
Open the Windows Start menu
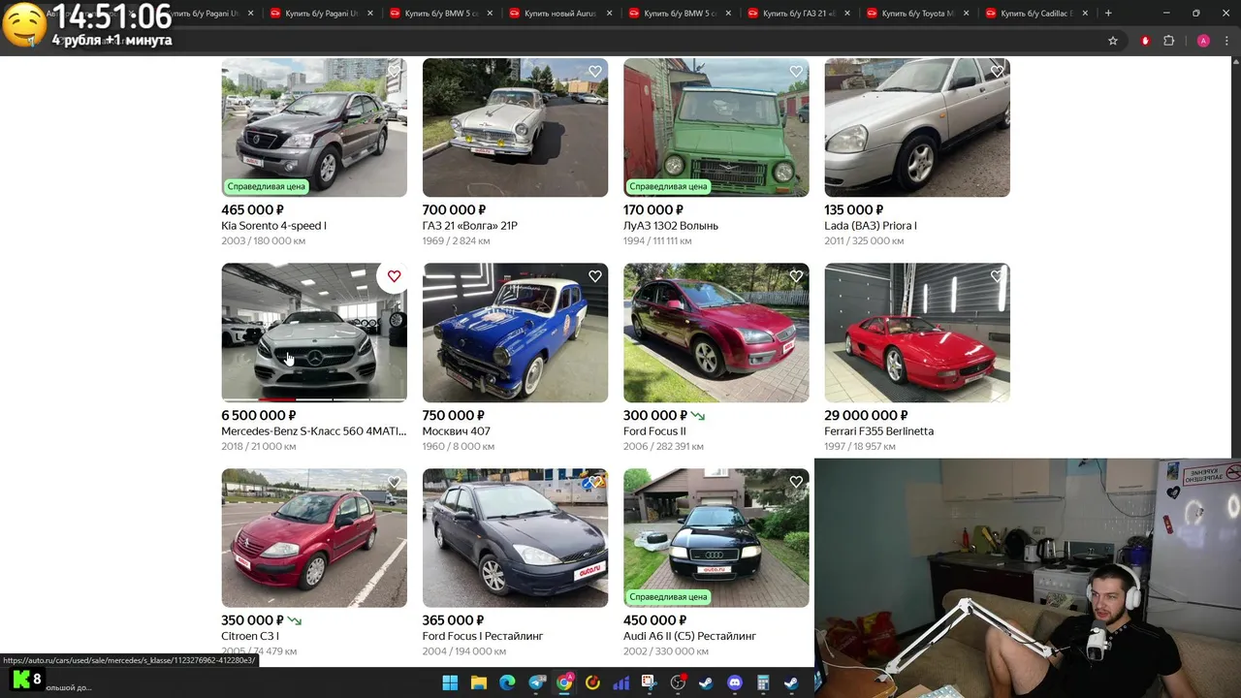tap(450, 682)
